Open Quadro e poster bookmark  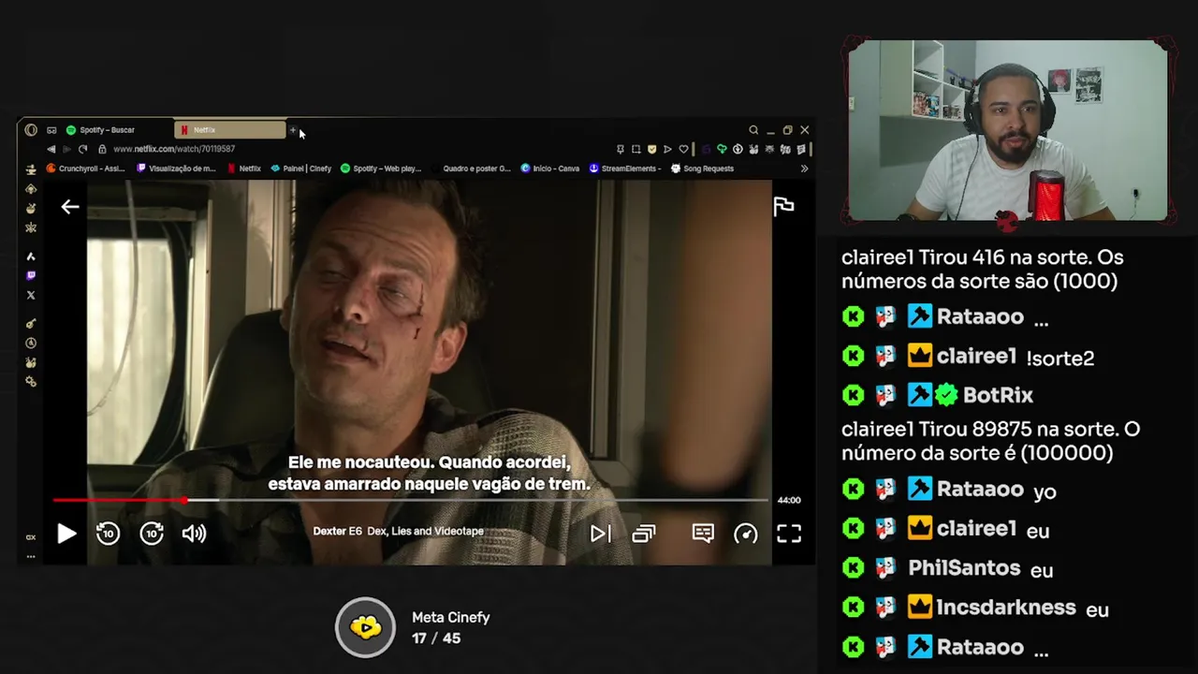[471, 168]
